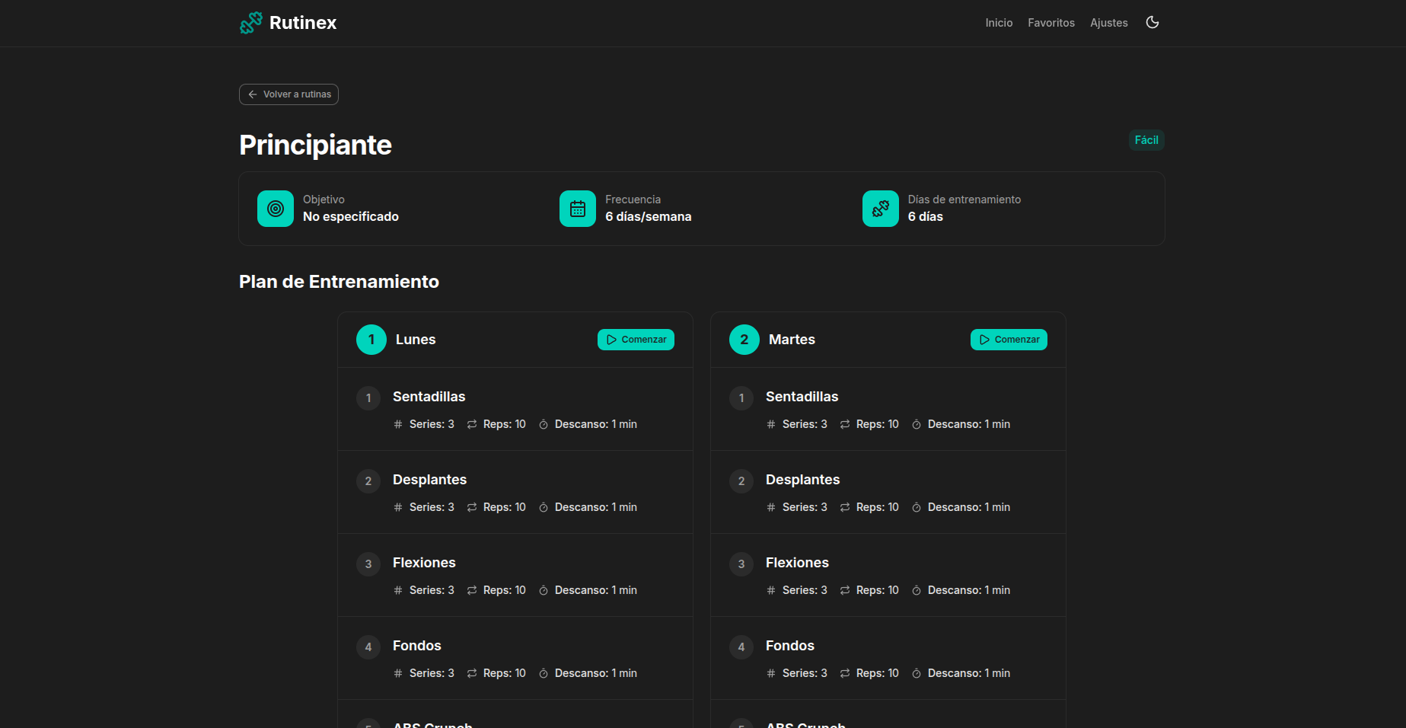Click the number 1 badge beside Lunes

[371, 340]
